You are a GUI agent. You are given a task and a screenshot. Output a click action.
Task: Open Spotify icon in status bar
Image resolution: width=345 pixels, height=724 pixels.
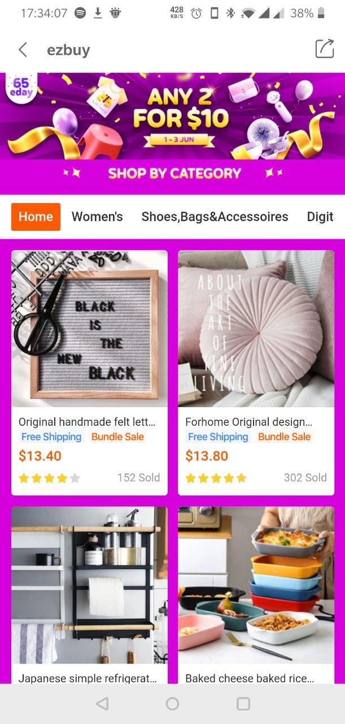click(80, 13)
